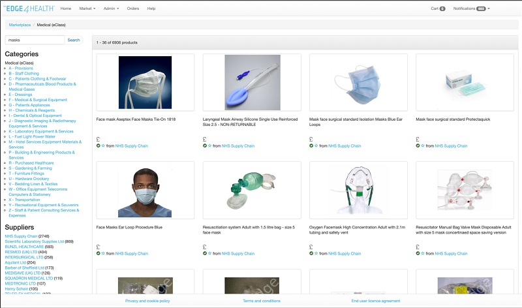Open oxygen facemask product image
The image size is (522, 308).
359,190
